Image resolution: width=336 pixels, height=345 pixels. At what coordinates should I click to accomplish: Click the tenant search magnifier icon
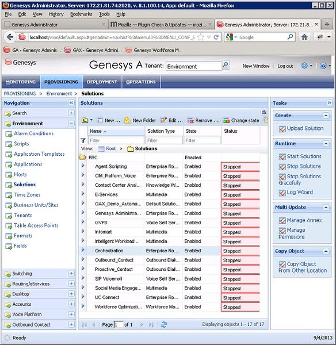point(226,65)
